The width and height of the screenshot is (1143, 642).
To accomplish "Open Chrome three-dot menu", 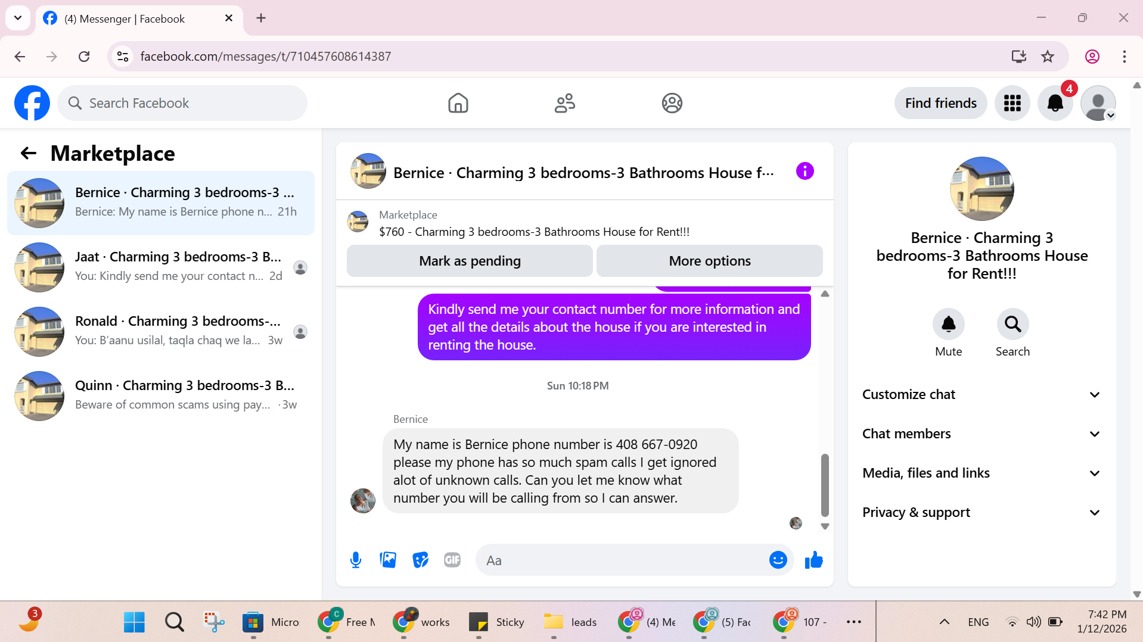I will point(1124,57).
